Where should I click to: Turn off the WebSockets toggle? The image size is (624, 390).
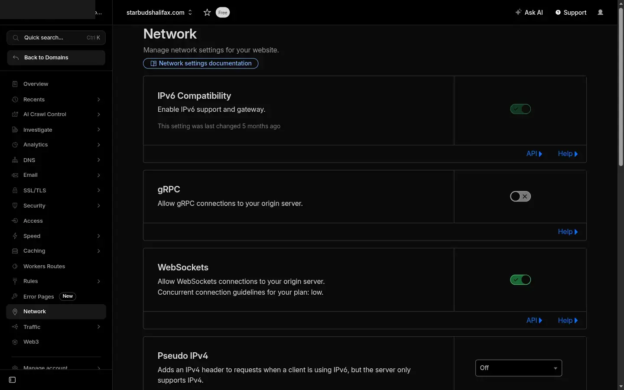coord(520,280)
